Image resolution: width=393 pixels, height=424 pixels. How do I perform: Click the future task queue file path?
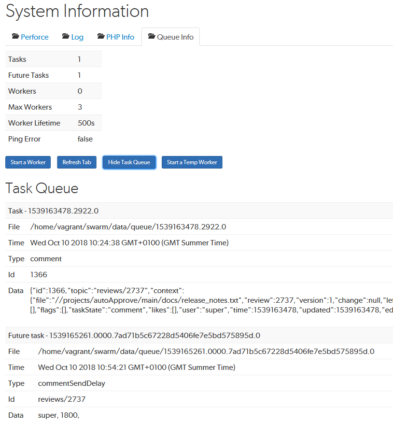(x=206, y=351)
